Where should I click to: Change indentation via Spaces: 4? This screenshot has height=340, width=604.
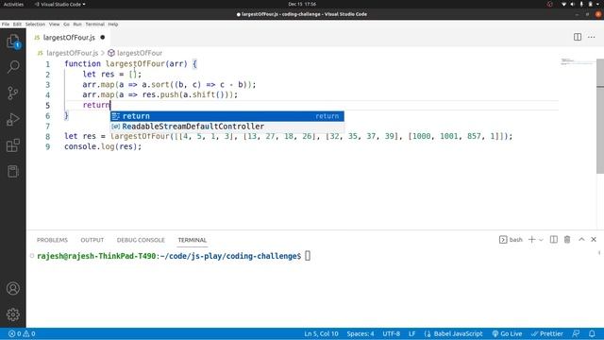pyautogui.click(x=361, y=333)
